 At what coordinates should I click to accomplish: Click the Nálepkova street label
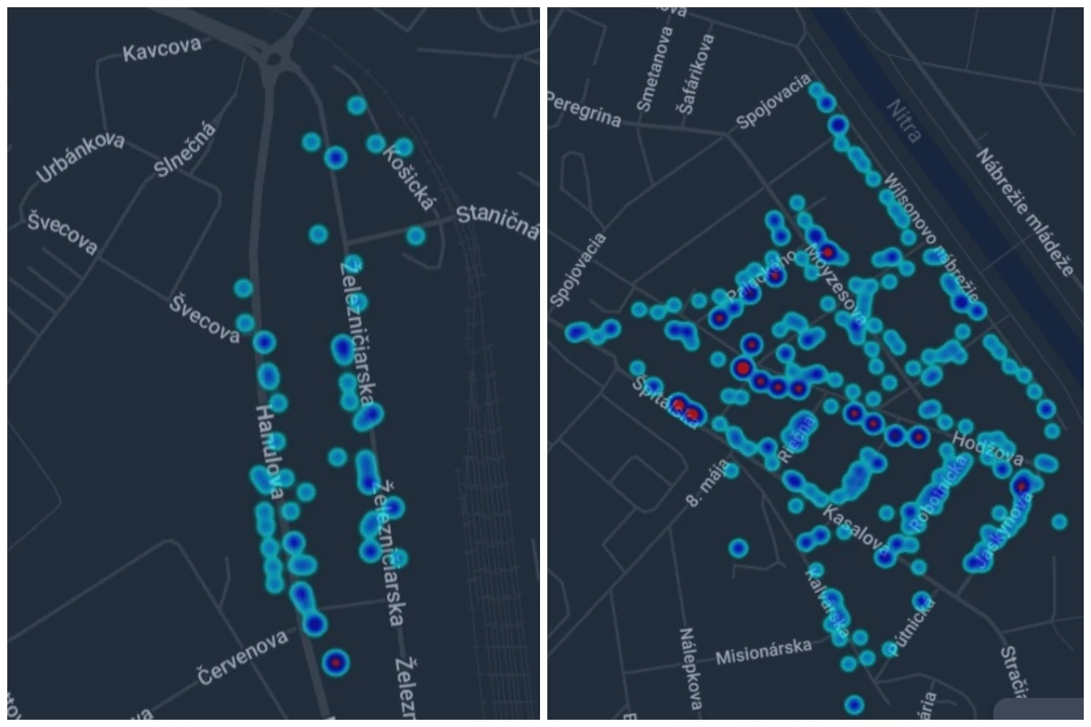tap(690, 668)
